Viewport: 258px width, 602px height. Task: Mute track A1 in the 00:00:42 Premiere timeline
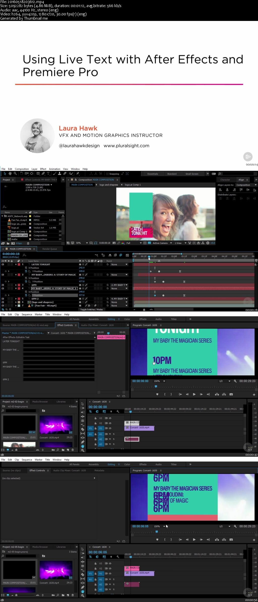[110, 434]
